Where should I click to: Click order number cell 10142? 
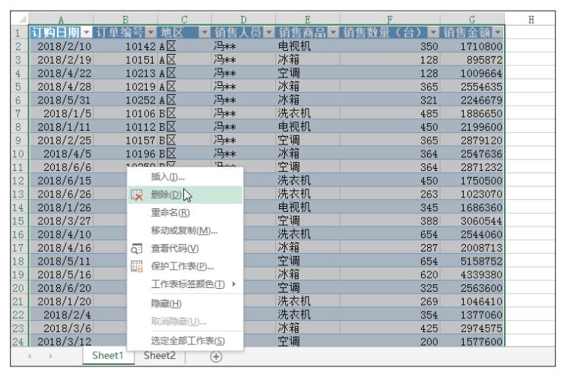(125, 46)
